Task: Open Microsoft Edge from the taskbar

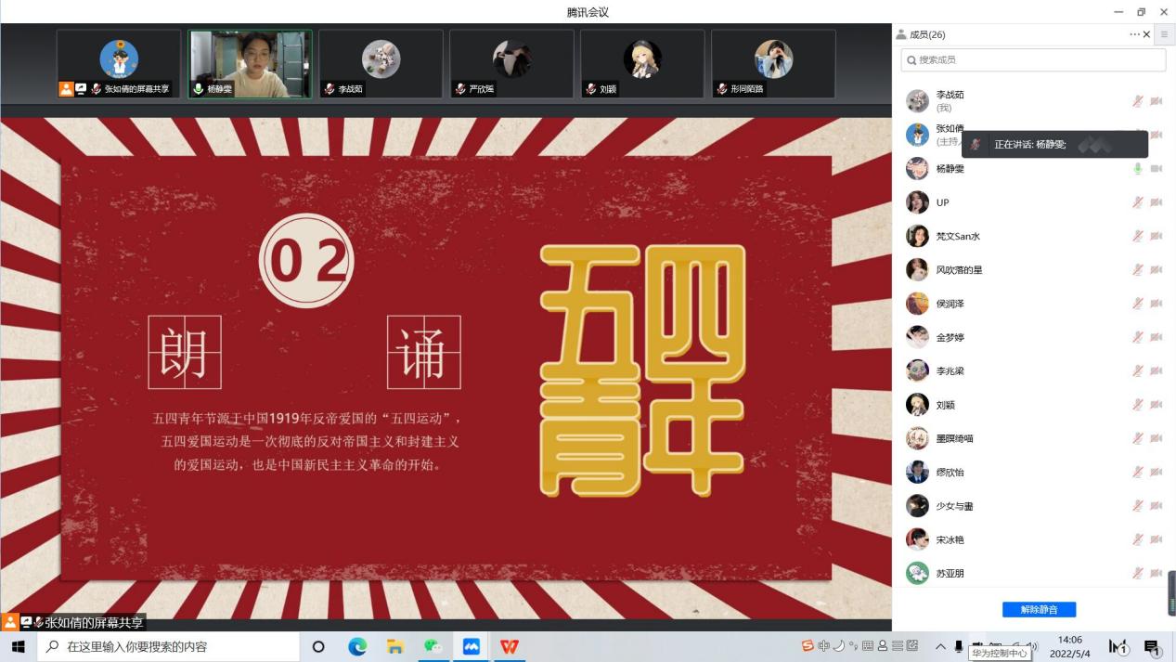Action: [357, 646]
